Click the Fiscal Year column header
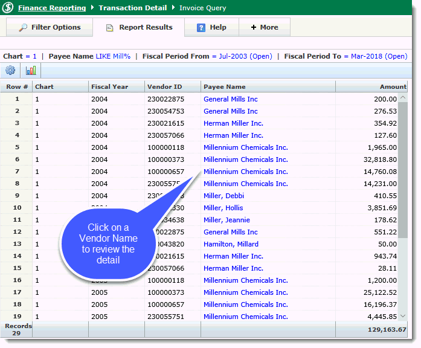The width and height of the screenshot is (421, 348). pos(109,86)
